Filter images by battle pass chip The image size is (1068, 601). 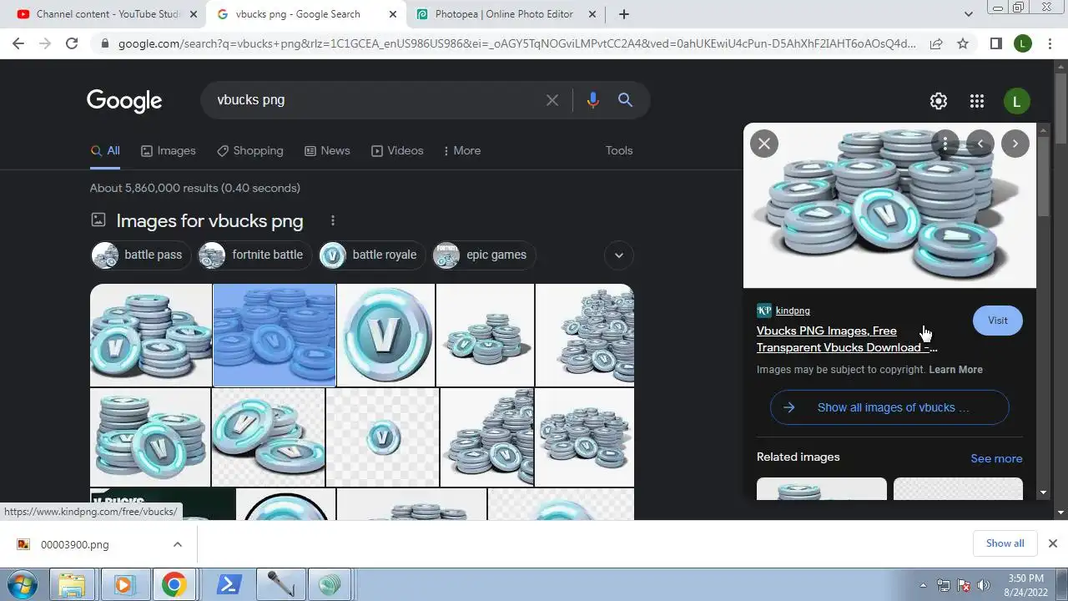point(141,255)
